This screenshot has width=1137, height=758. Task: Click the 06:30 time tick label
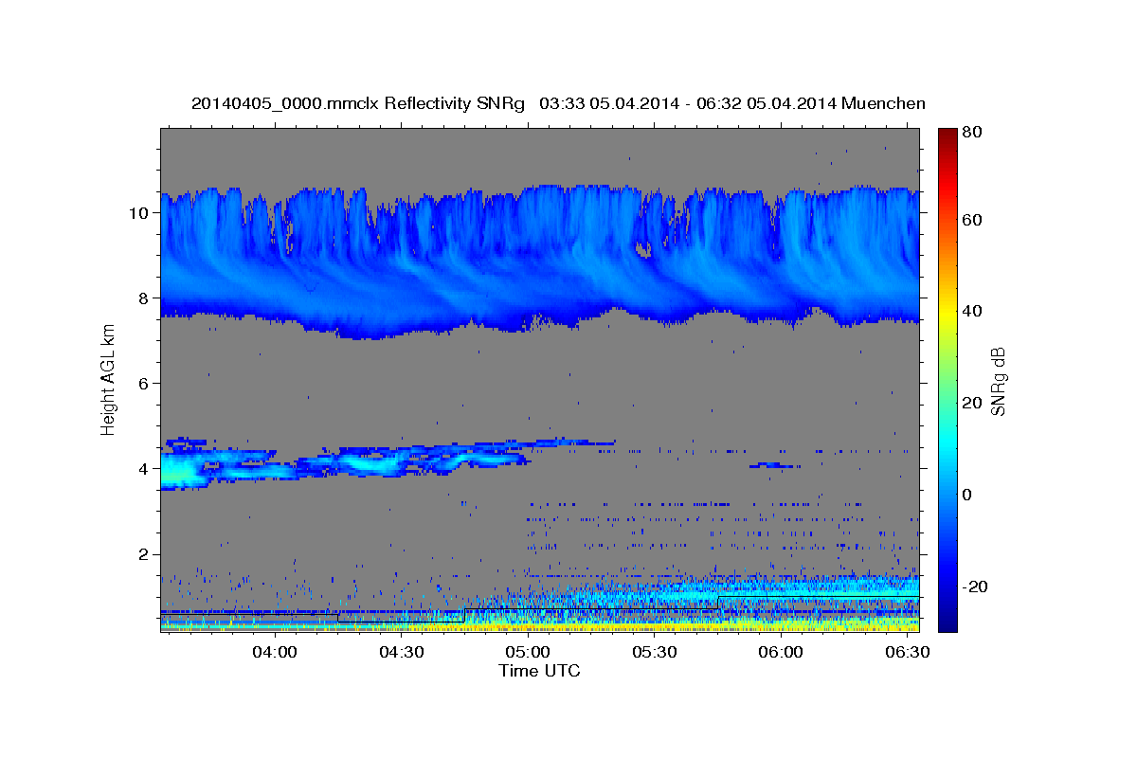[907, 652]
